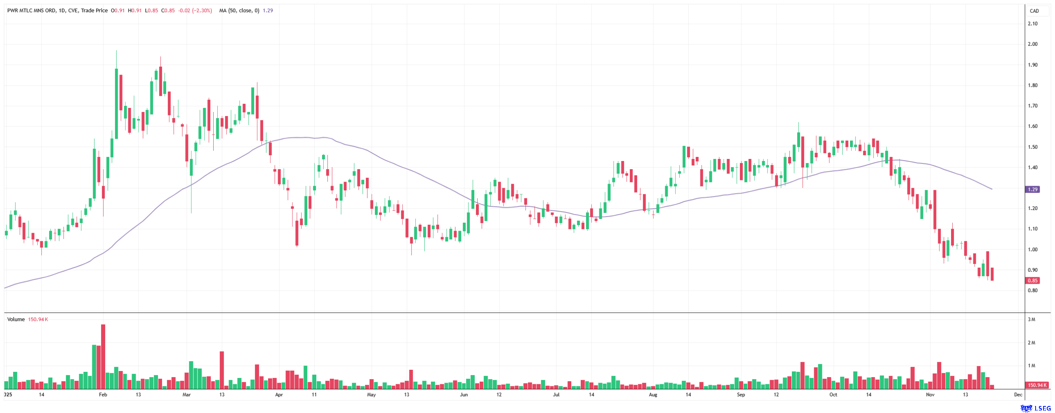
Task: Click the -0.02 (−2.30%) change value
Action: pyautogui.click(x=195, y=11)
